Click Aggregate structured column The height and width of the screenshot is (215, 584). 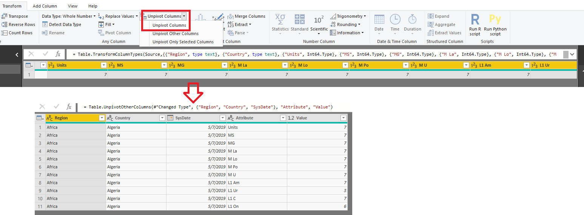point(442,24)
